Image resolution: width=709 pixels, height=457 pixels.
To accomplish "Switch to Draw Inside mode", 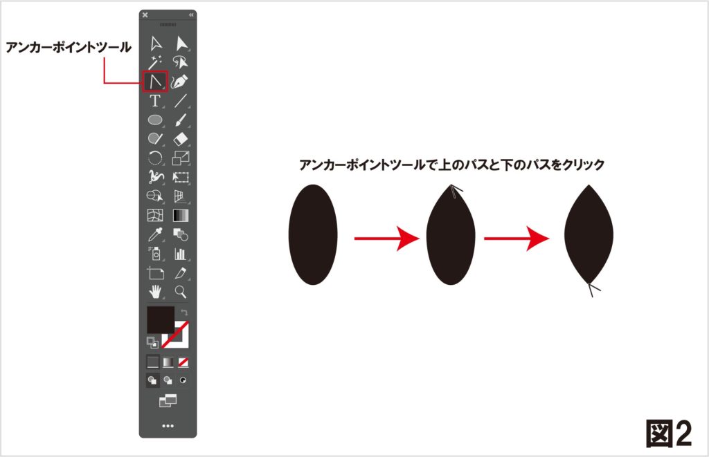I will [x=183, y=380].
